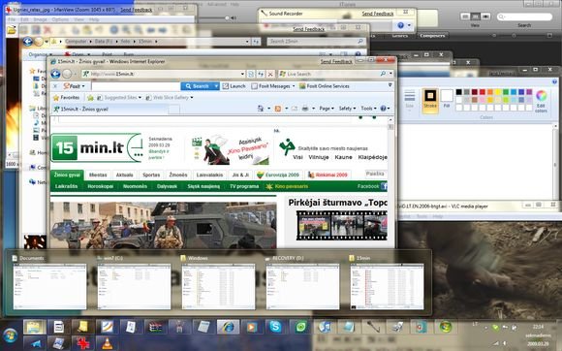562x351 pixels.
Task: Open the RECOVERY (D:) window thumbnail preview
Action: tap(302, 286)
